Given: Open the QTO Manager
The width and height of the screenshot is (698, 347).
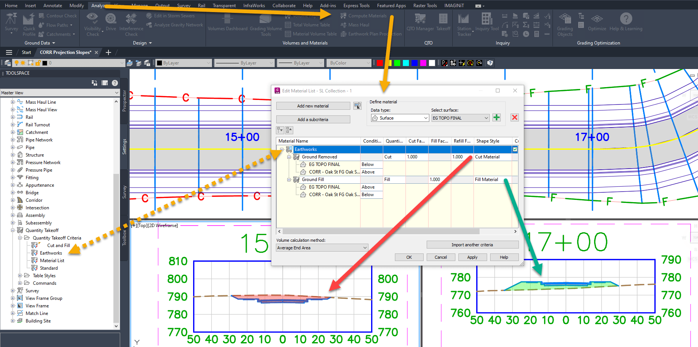Looking at the screenshot, I should tap(420, 22).
